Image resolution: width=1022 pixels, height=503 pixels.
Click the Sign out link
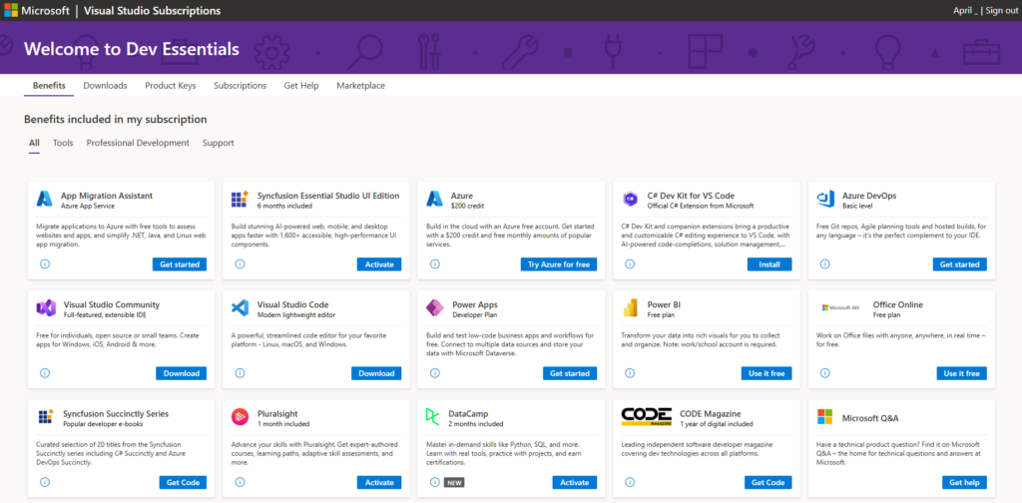1001,10
